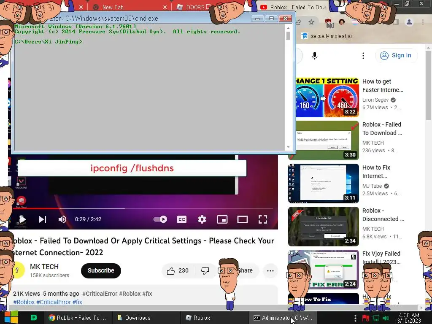Image resolution: width=432 pixels, height=324 pixels.
Task: Click the page horizontal scrollbar
Action: click(214, 308)
